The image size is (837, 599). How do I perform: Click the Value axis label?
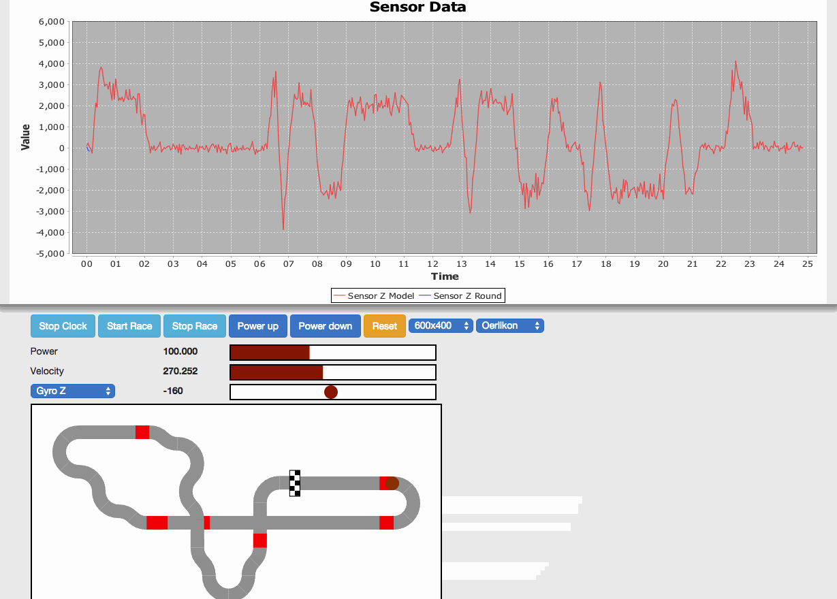[x=26, y=137]
